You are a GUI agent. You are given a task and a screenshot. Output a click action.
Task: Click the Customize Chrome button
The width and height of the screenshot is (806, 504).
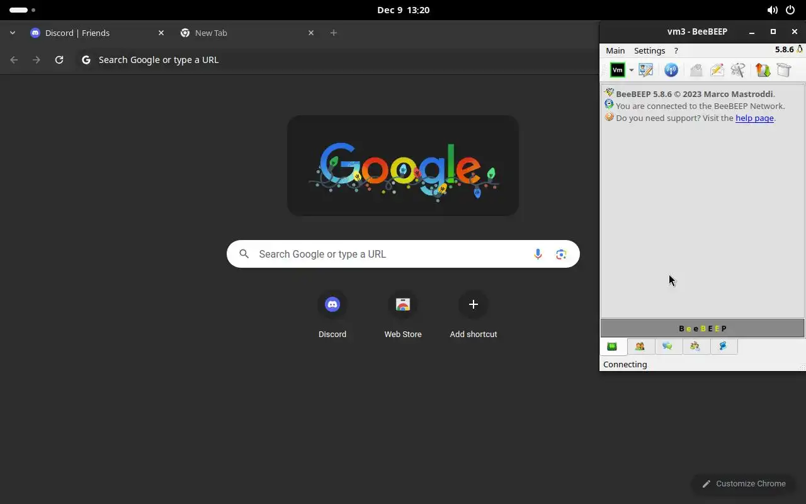pyautogui.click(x=743, y=484)
